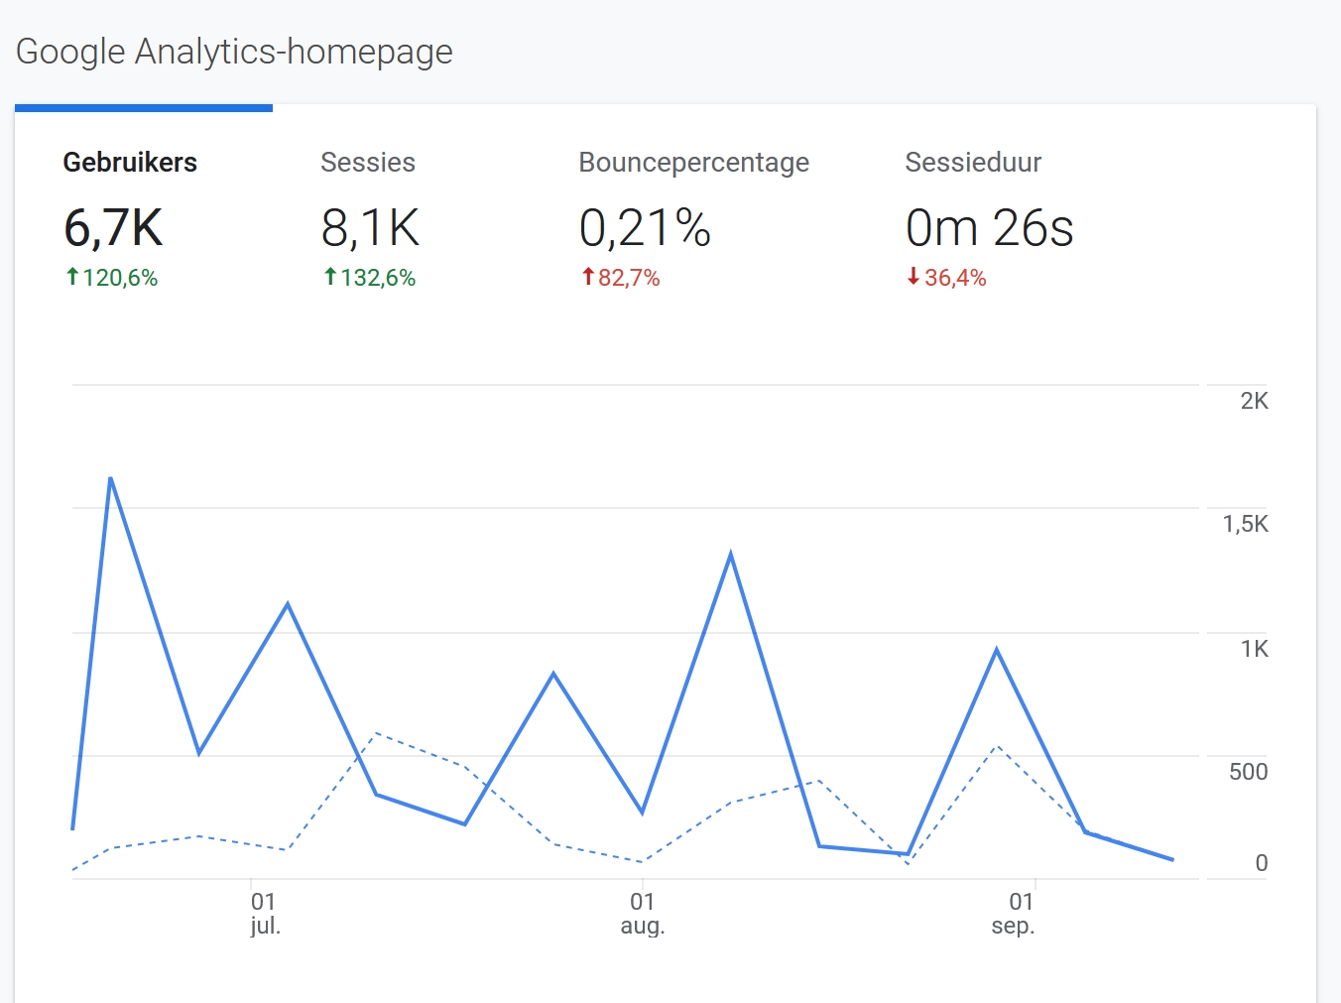Screen dimensions: 1341x1003
Task: Click the green 132,6% increase indicator
Action: click(369, 278)
